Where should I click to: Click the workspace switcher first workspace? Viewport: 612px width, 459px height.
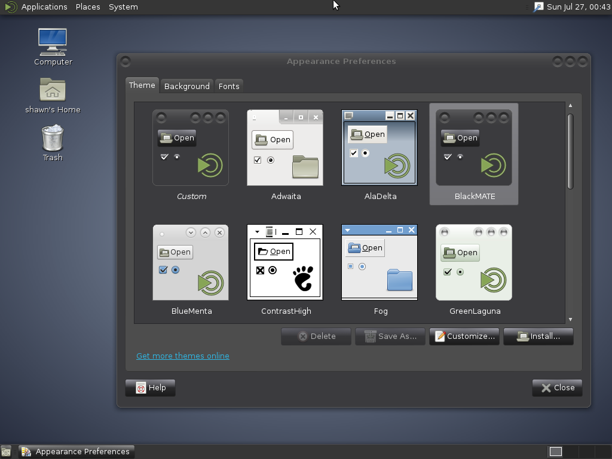pos(555,452)
